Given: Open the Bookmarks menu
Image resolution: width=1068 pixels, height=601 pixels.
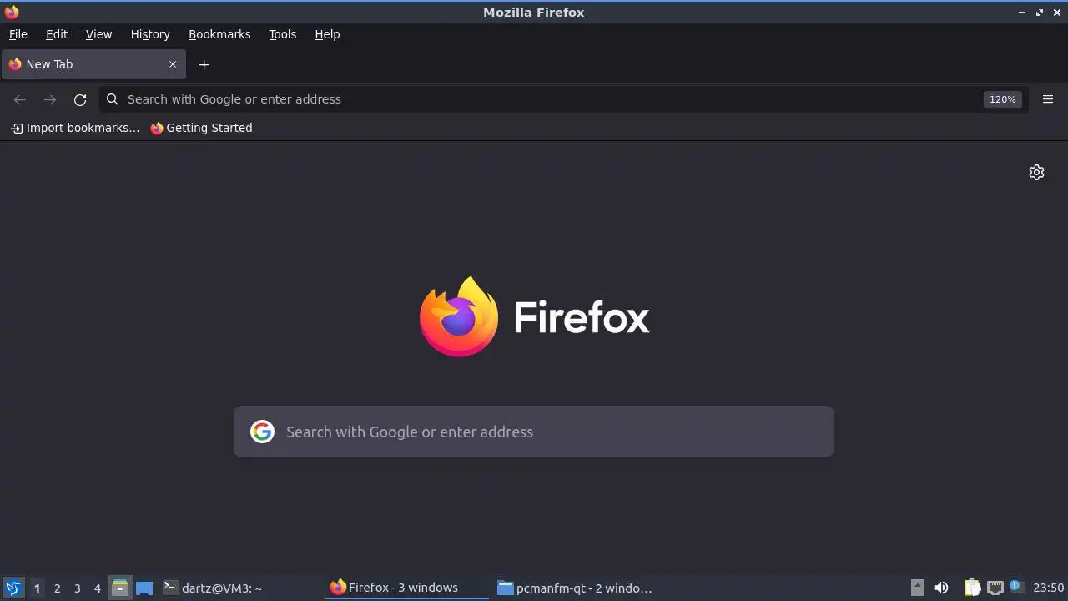Looking at the screenshot, I should 219,34.
